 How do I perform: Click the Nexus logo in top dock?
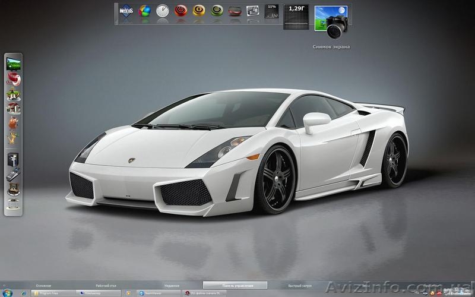pyautogui.click(x=126, y=12)
